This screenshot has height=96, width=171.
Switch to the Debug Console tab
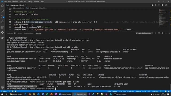tap(29, 33)
